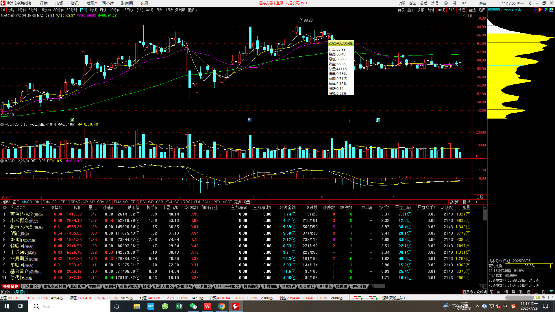This screenshot has width=555, height=312.
Task: Sort by 涨幅% column header
Action: coord(56,207)
